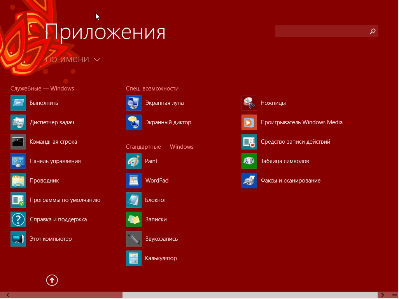Open Проигрыватель Windows Media icon
Screen dimensions: 399x299
point(249,122)
